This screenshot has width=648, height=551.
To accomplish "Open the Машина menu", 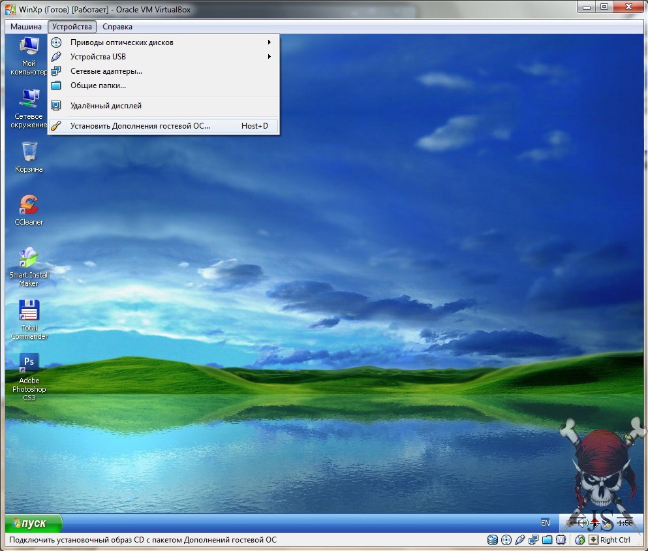I will coord(25,27).
